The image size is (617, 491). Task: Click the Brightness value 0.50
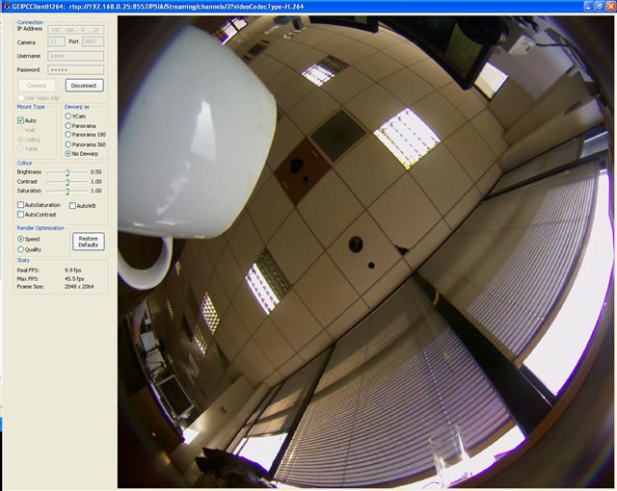pyautogui.click(x=96, y=172)
